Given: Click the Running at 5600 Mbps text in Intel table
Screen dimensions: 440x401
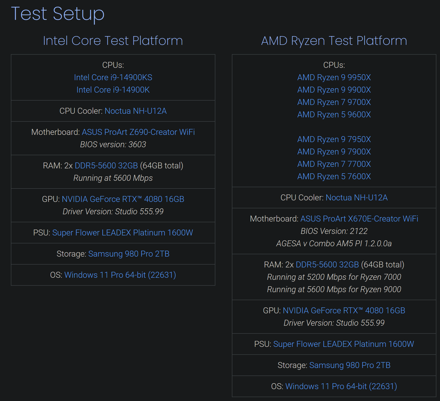Looking at the screenshot, I should point(113,178).
